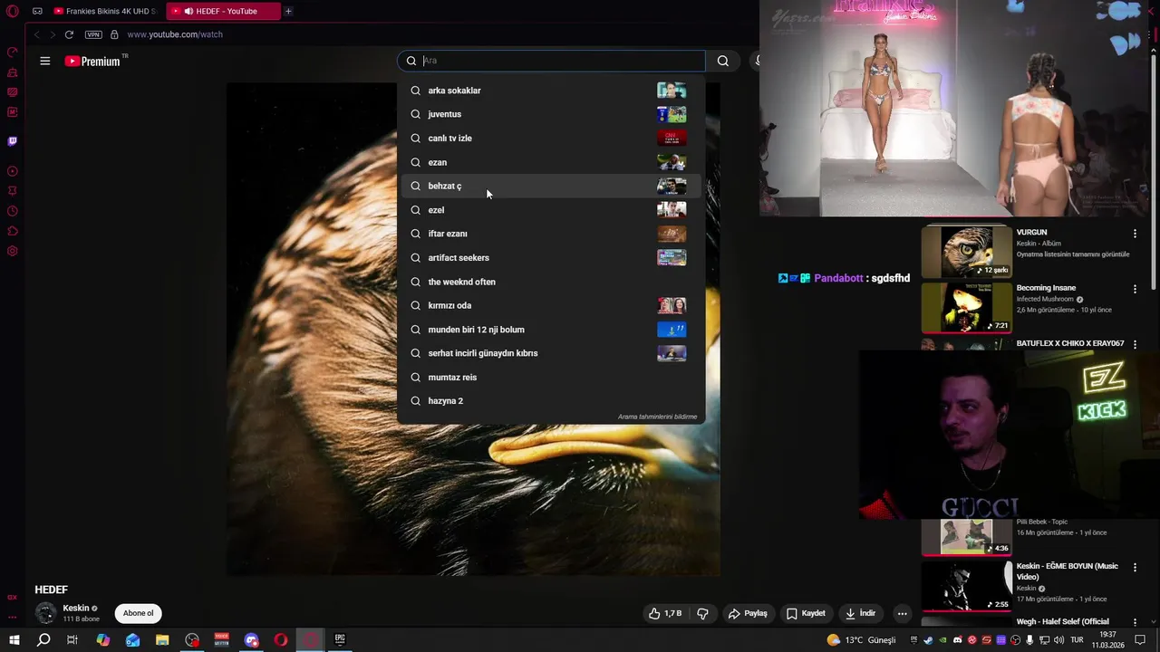1160x652 pixels.
Task: Launch Epic Games from taskbar
Action: tap(340, 640)
